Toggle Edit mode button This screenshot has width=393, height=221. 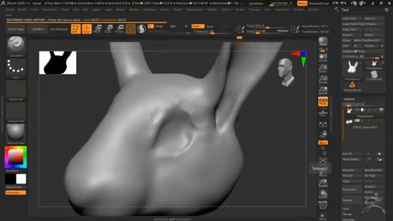point(76,29)
